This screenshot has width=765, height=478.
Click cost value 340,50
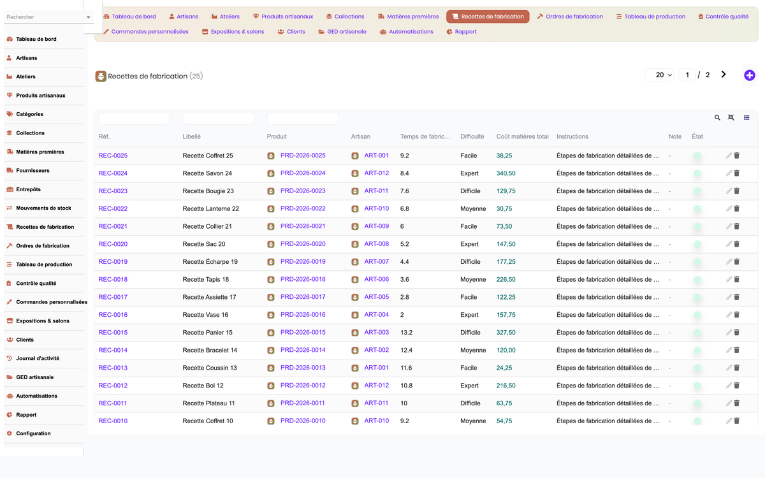[x=506, y=173]
